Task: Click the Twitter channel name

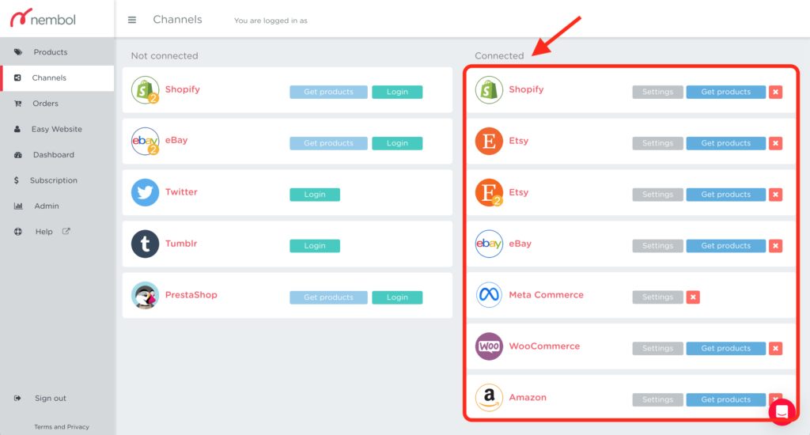Action: click(x=181, y=192)
